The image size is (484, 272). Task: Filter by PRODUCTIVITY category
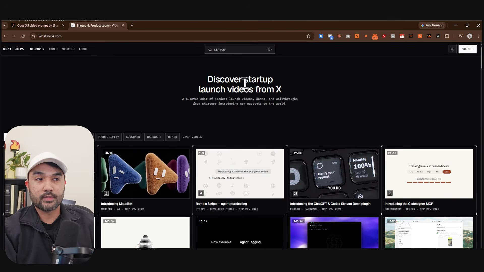click(x=108, y=137)
